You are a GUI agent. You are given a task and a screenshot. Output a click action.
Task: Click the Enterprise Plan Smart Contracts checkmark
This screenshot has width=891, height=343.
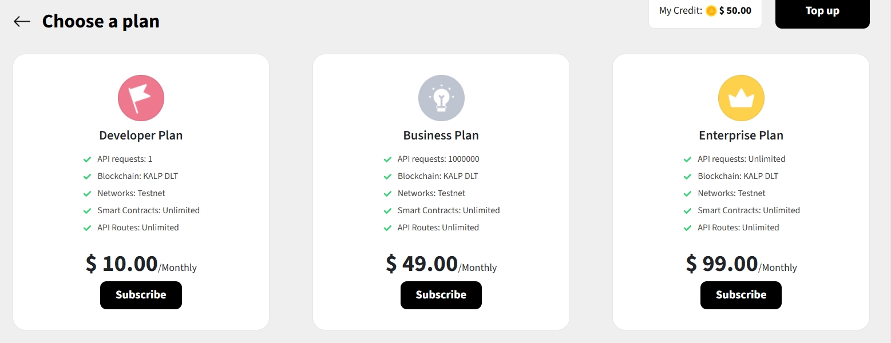click(687, 210)
